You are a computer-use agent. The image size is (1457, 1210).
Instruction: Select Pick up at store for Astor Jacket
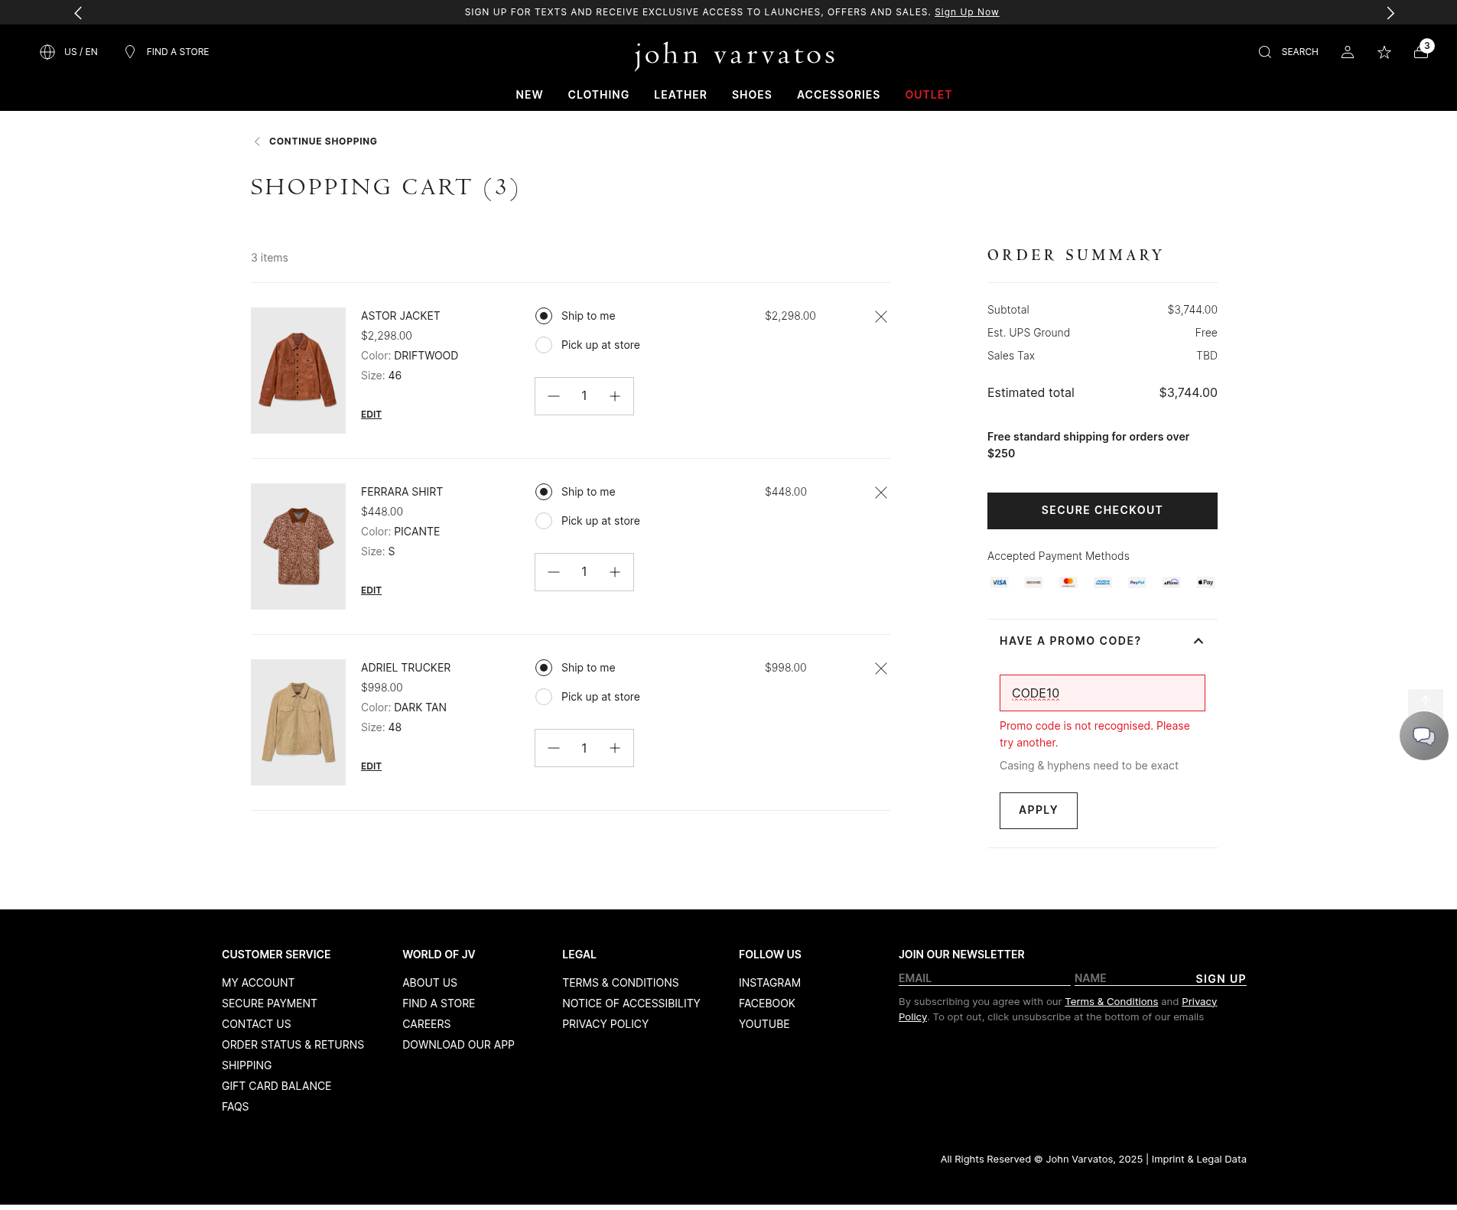click(x=544, y=345)
